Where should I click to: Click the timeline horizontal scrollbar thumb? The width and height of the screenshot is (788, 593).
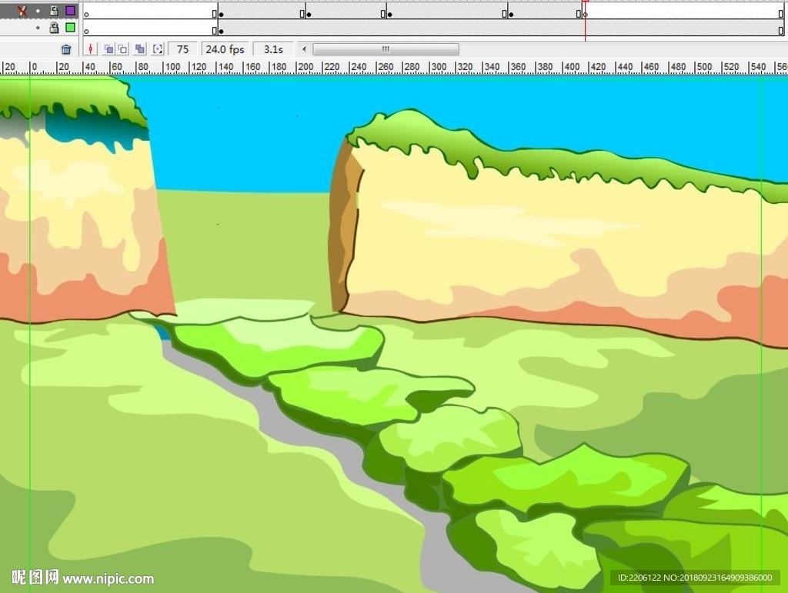386,49
